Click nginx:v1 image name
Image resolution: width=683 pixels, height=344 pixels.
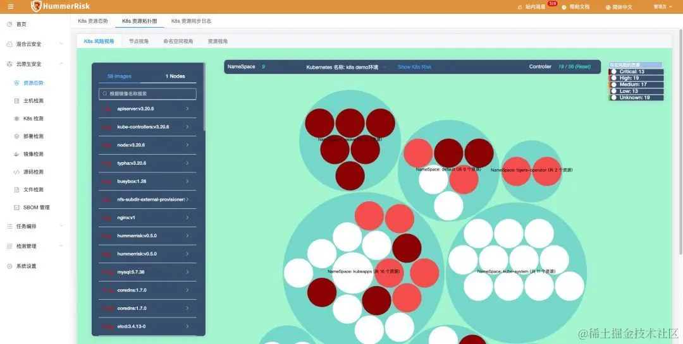point(126,218)
